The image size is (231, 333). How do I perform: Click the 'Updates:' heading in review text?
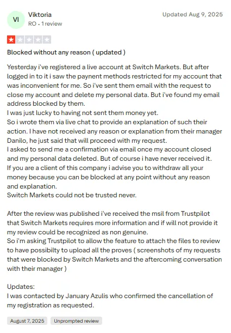(21, 287)
